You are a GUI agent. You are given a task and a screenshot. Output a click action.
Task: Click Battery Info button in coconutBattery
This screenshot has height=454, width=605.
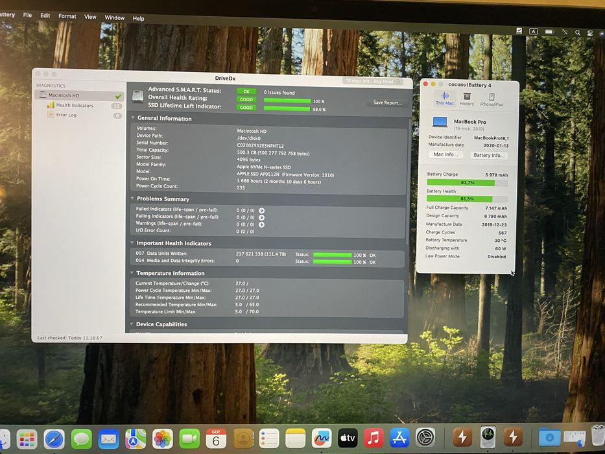point(489,155)
